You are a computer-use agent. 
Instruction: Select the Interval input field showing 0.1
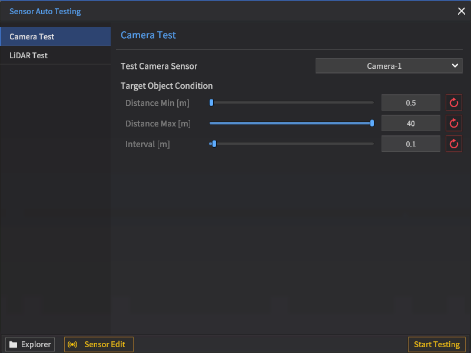tap(410, 144)
